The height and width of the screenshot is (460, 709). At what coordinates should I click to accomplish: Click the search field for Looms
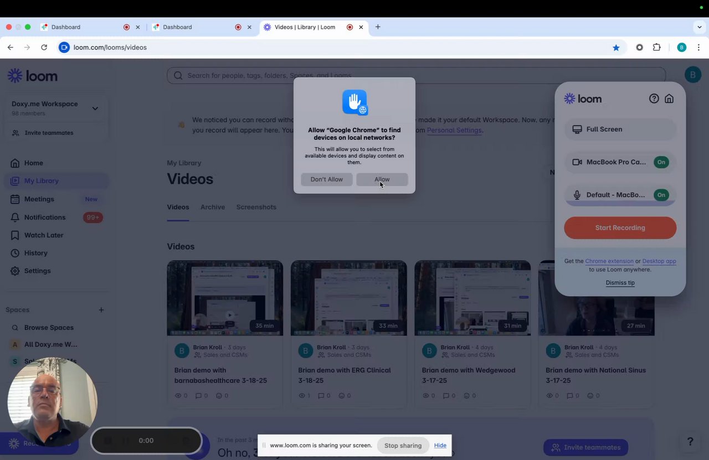click(416, 75)
